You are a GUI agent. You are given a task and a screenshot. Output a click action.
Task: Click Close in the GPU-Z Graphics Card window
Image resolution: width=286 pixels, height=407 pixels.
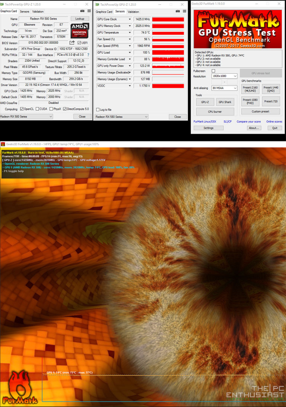point(82,117)
